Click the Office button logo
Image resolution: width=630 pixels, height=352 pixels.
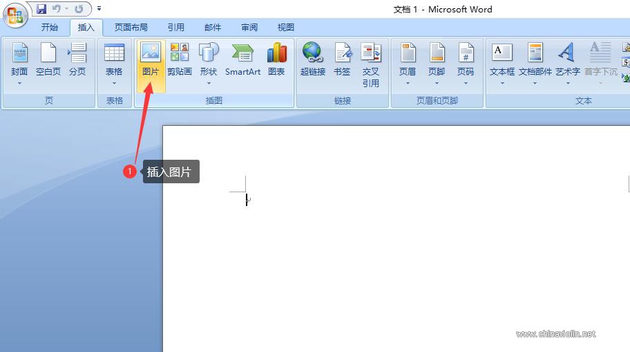coord(15,15)
